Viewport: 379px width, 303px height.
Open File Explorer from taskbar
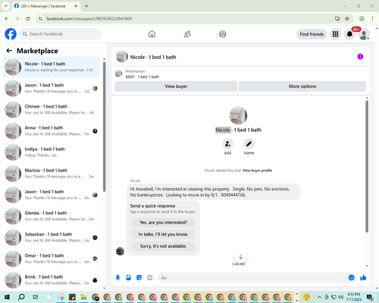[x=83, y=297]
